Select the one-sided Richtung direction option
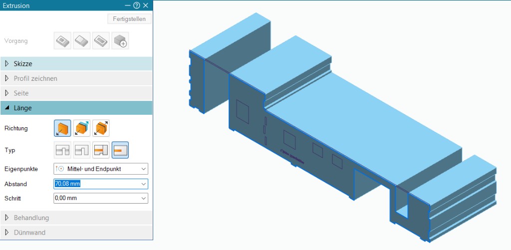 pos(62,128)
